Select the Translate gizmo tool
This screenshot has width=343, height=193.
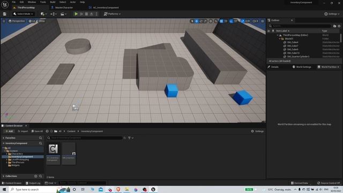click(197, 21)
